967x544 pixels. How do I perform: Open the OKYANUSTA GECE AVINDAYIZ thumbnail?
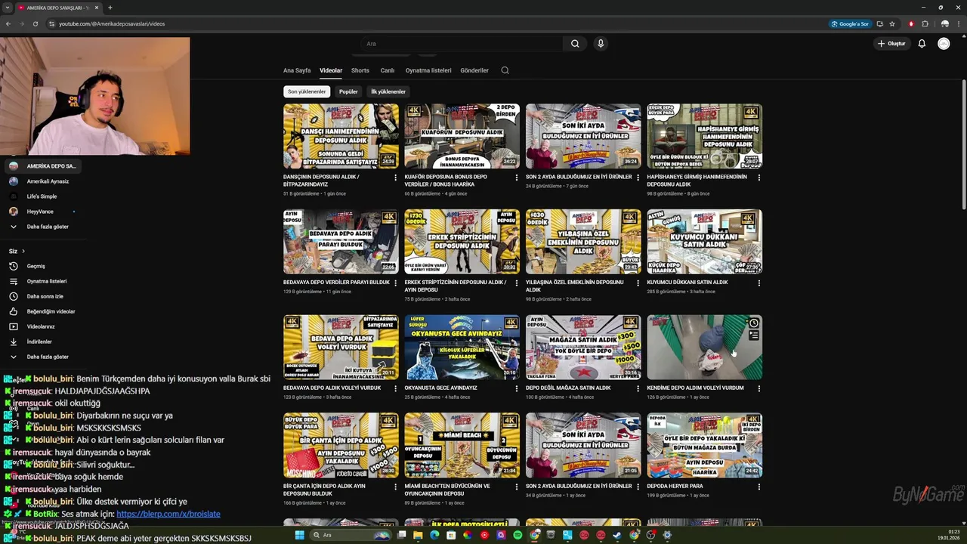click(462, 348)
